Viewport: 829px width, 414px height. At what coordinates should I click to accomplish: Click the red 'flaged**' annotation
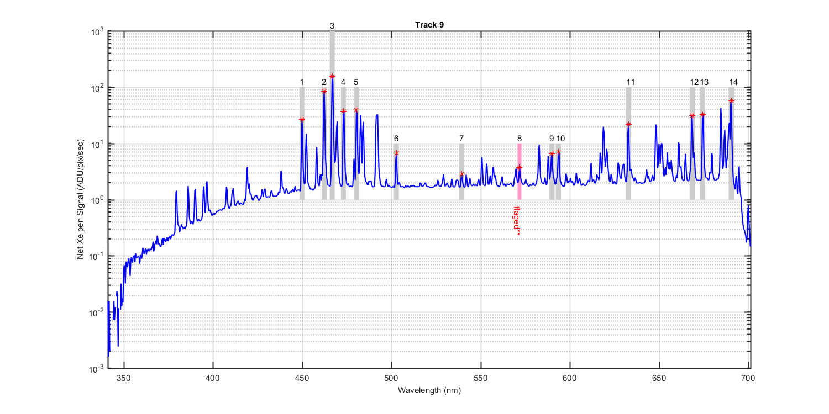(x=517, y=222)
